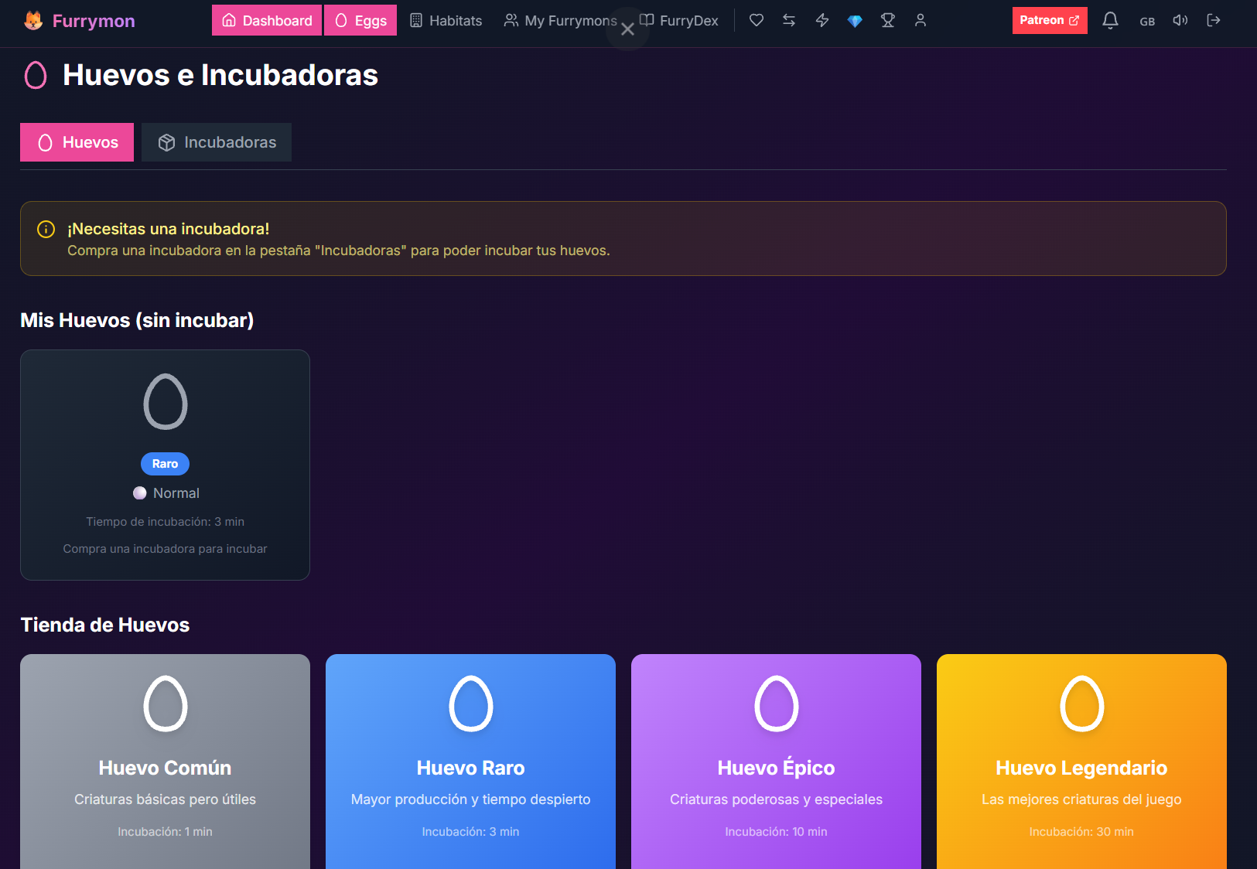This screenshot has height=869, width=1257.
Task: Click "Incubación: 1 min" on Común card
Action: point(166,832)
